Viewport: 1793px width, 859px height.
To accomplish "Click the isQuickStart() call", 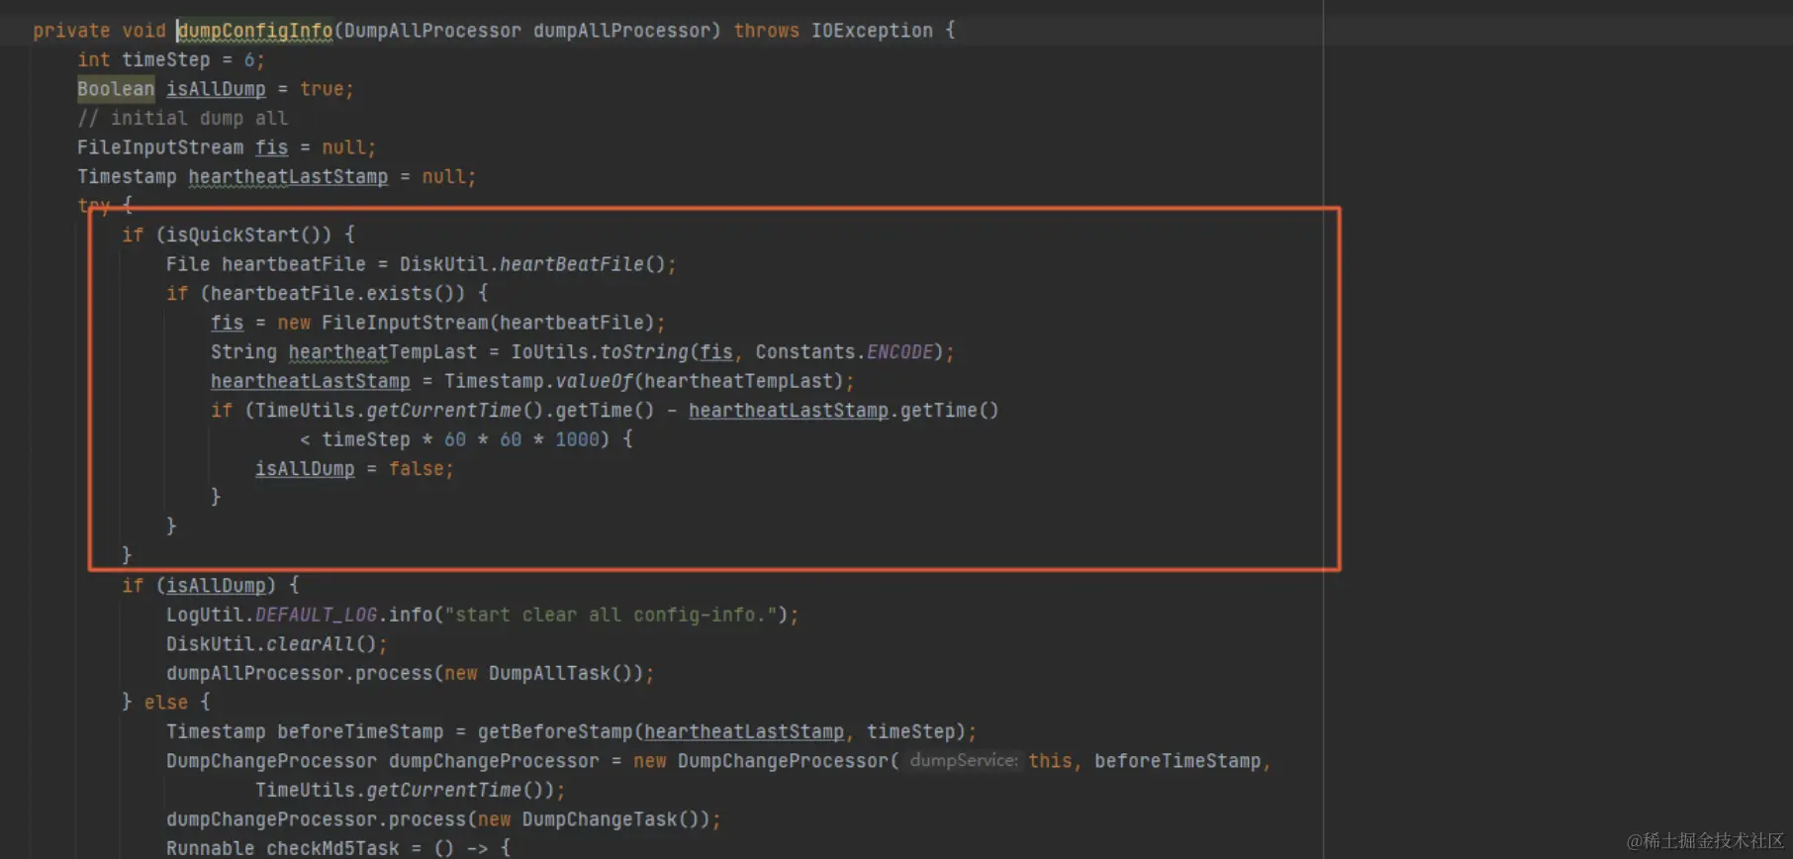I will (x=248, y=235).
